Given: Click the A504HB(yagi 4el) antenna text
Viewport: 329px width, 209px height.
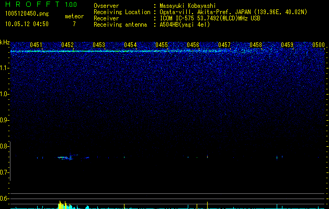Looking at the screenshot, I should [x=185, y=25].
